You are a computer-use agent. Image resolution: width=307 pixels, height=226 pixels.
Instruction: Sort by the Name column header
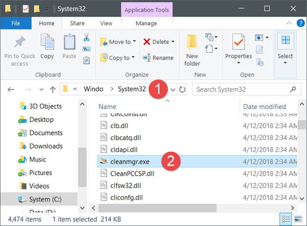coord(107,107)
